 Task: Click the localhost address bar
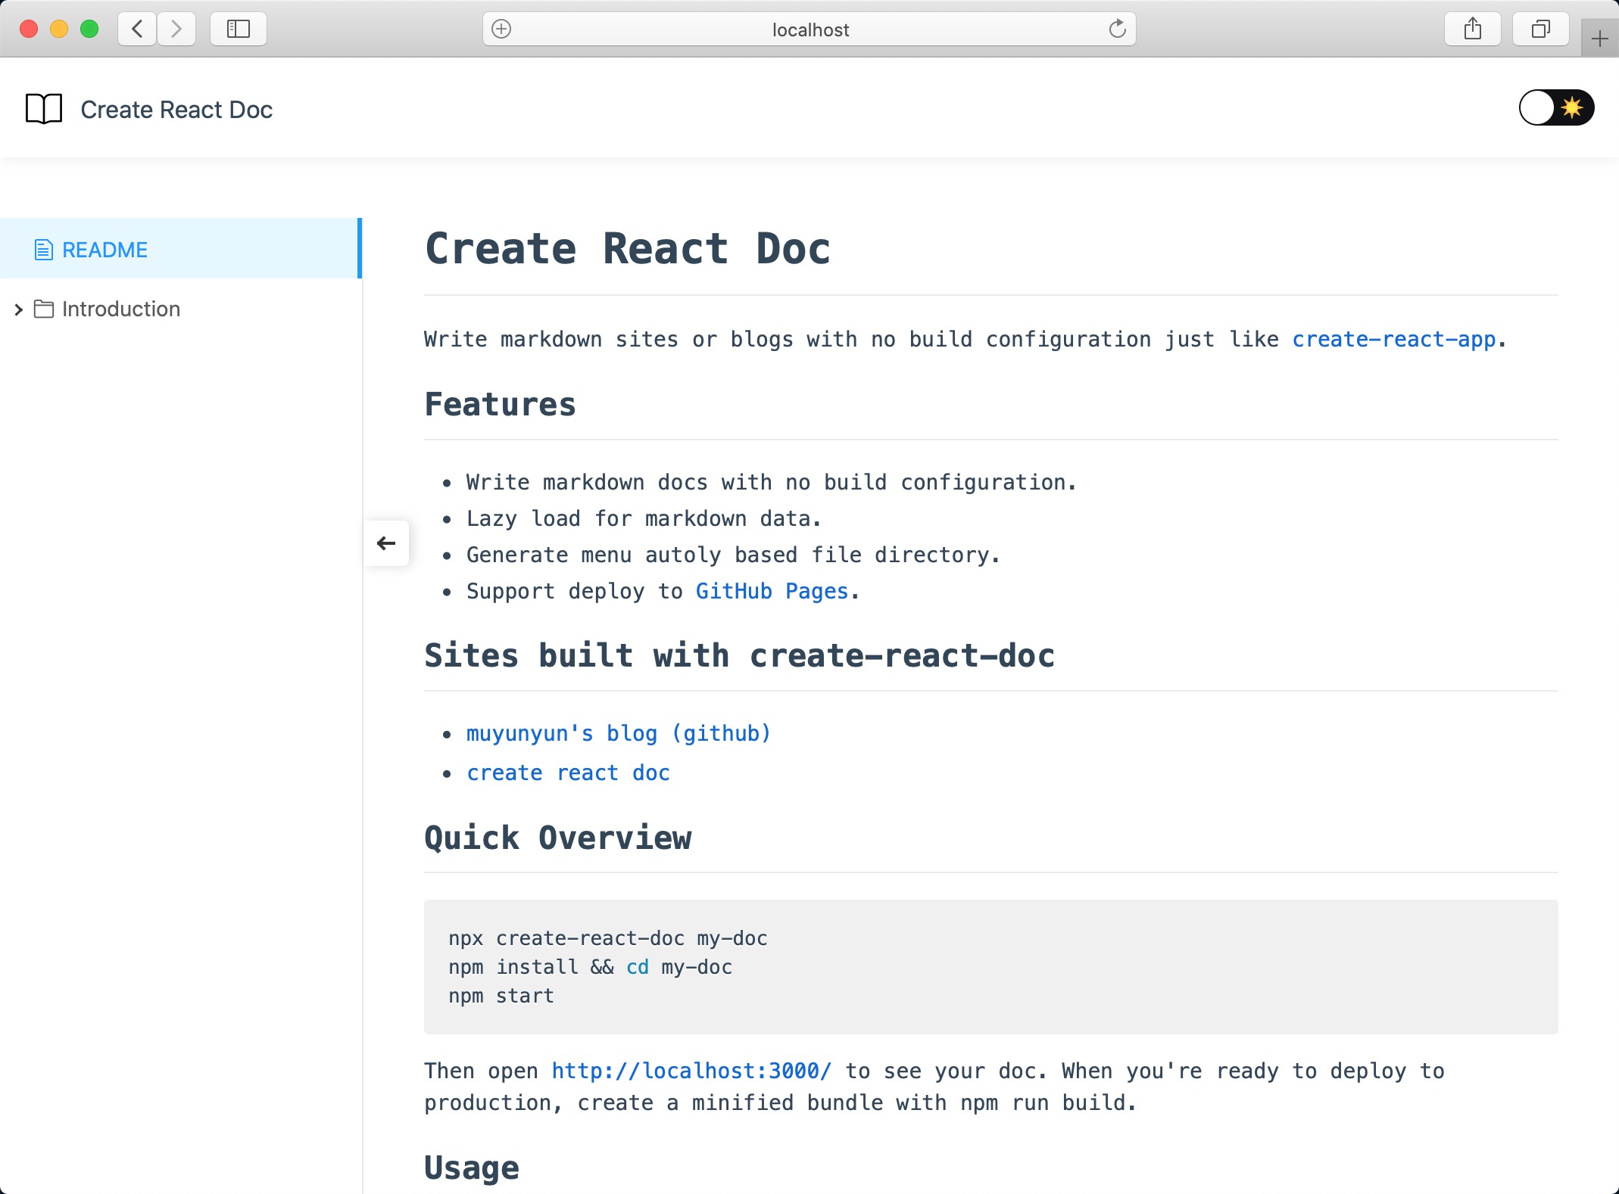(809, 30)
